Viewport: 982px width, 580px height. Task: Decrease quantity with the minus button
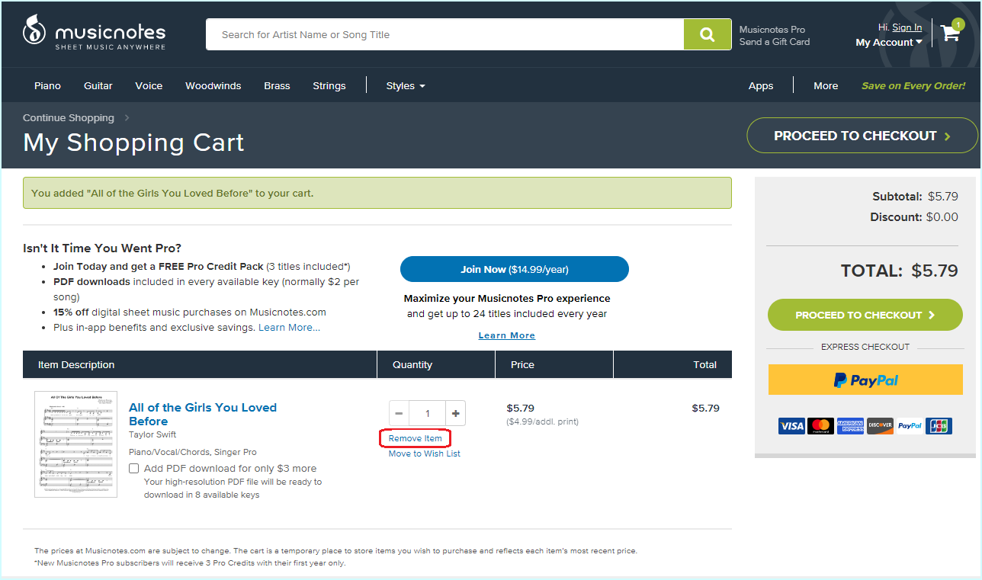399,413
